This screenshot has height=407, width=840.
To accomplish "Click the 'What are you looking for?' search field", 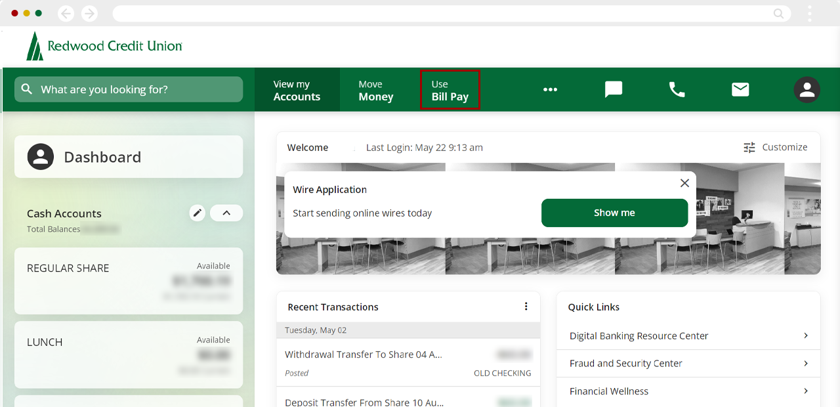I will pos(129,89).
